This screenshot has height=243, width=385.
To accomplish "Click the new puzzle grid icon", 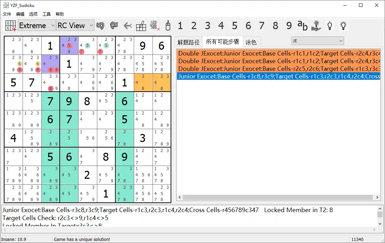I will [x=11, y=26].
